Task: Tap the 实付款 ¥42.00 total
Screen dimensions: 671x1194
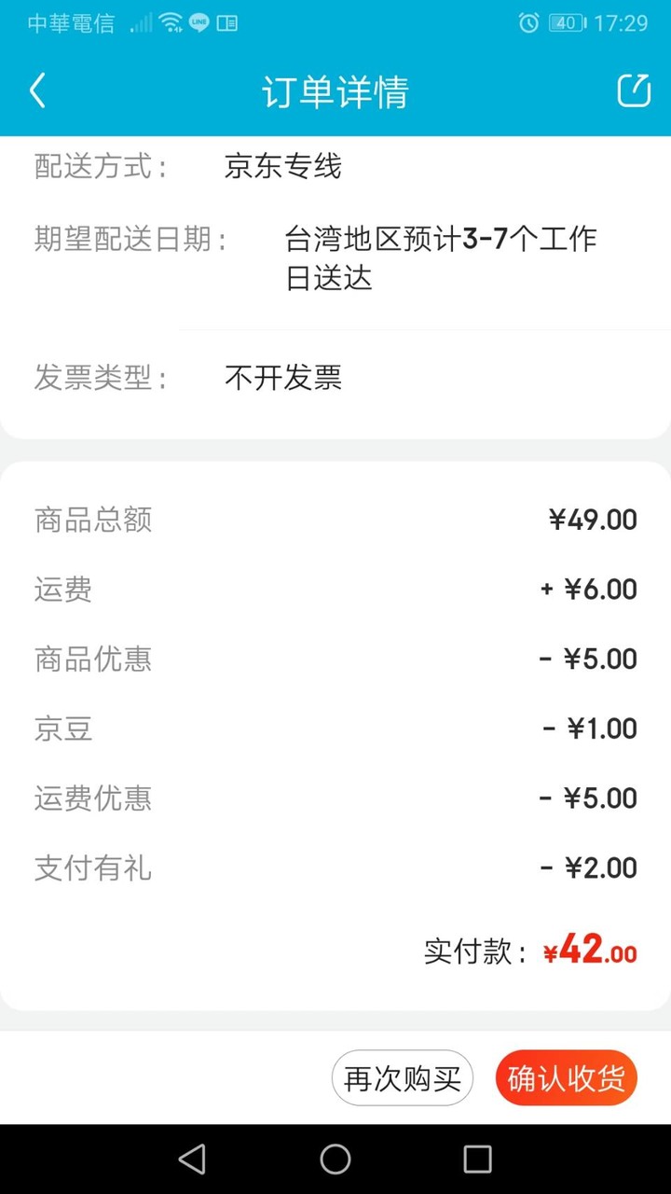Action: point(531,951)
